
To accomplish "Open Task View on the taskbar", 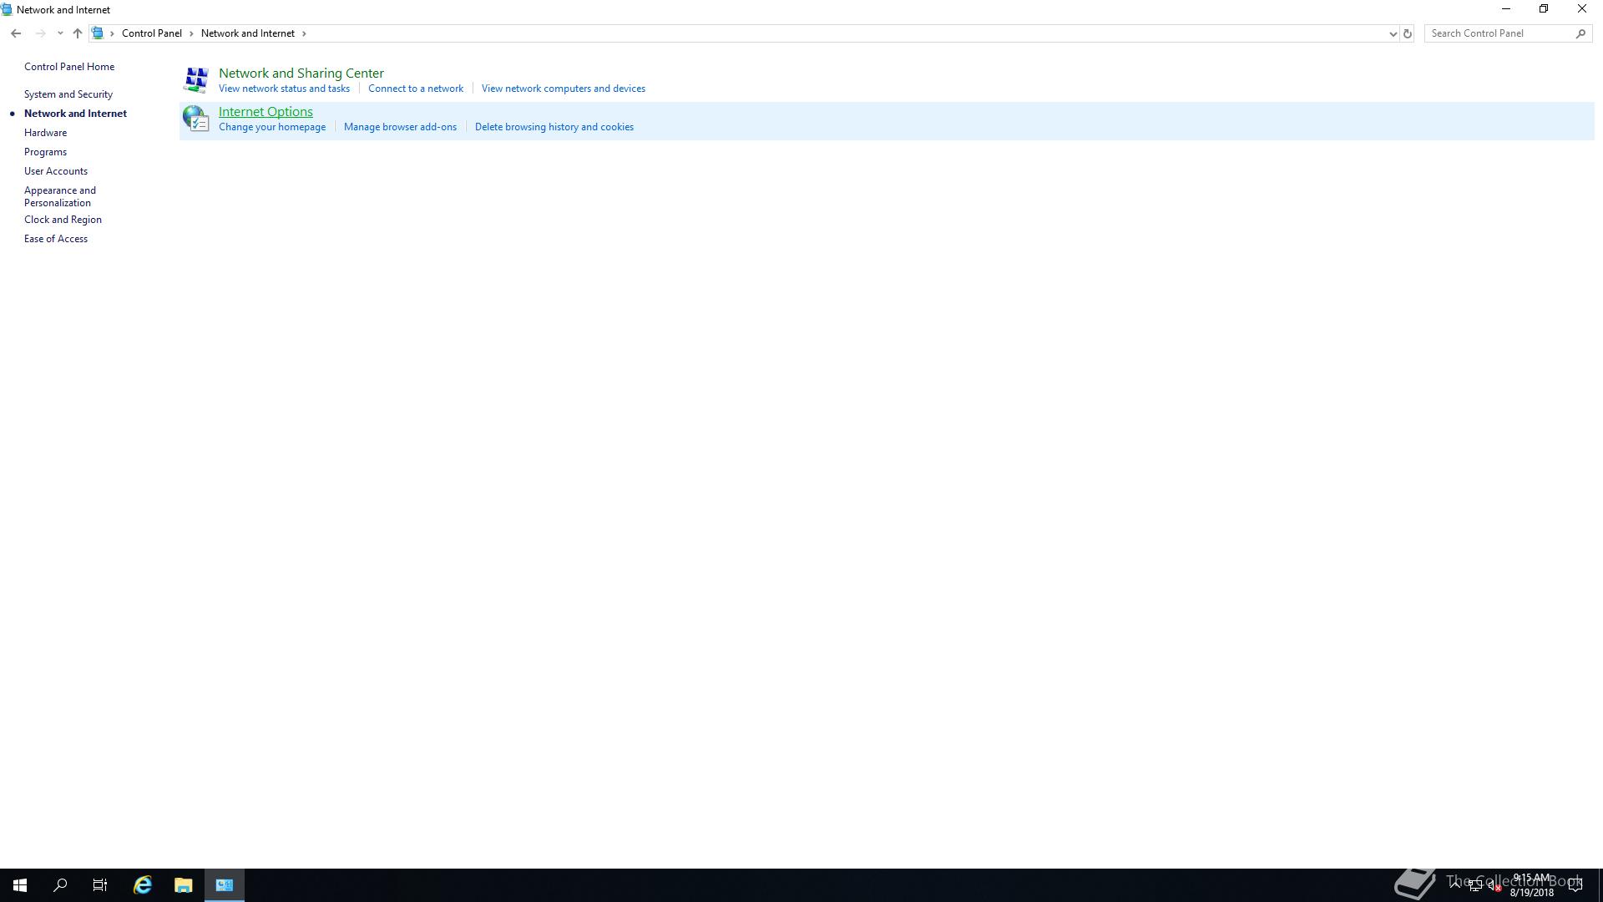I will coord(100,885).
